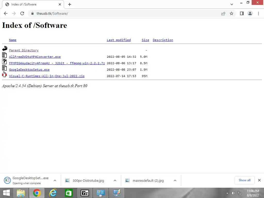Viewport: 264px width, 198px height.
Task: Click the network tray icon
Action: [x=240, y=193]
